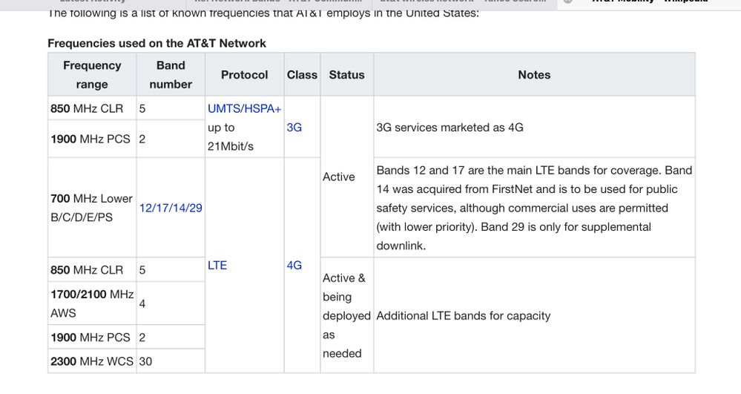This screenshot has height=394, width=741.
Task: Click the 4G class link
Action: coord(294,265)
